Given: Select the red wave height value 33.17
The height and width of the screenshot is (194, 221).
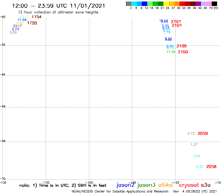Looking at the screenshot, I should (x=17, y=26).
